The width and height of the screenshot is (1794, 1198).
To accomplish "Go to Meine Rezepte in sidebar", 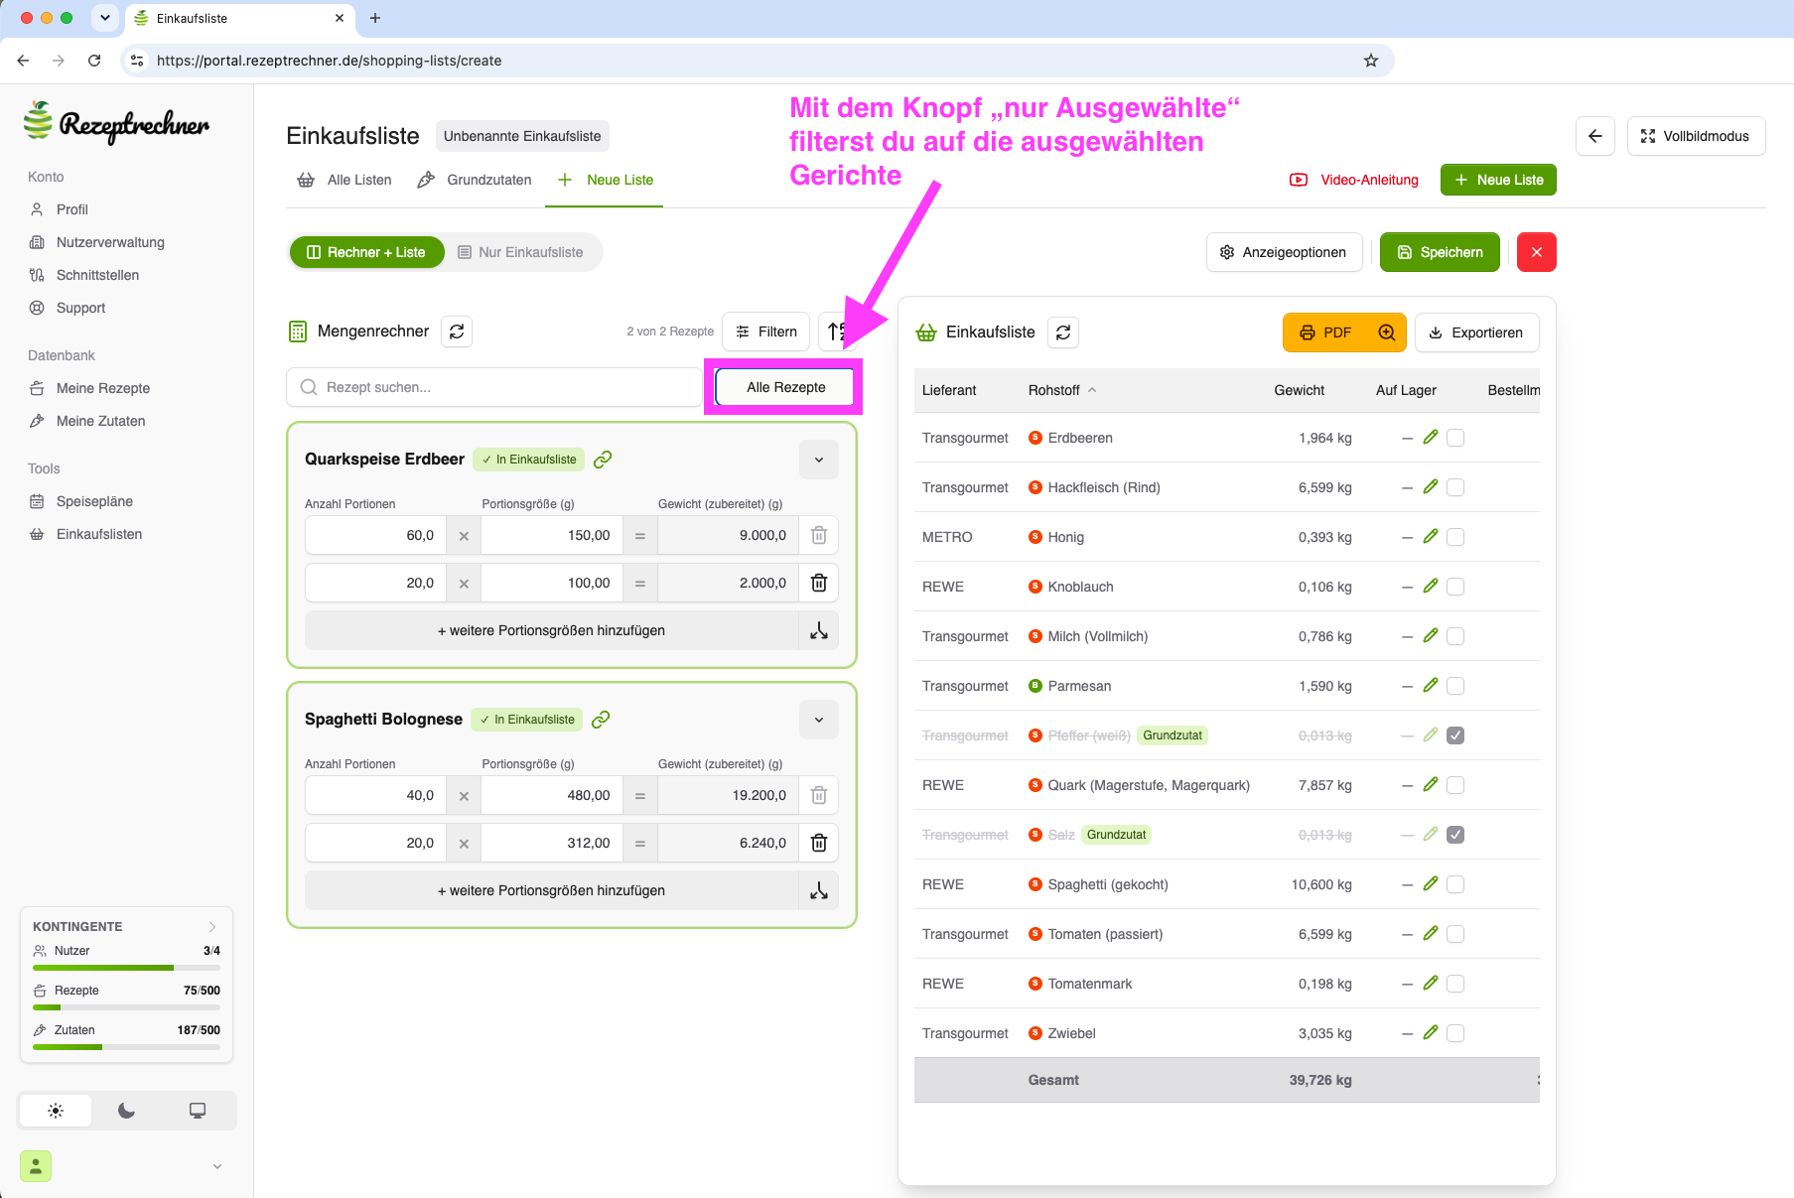I will point(103,388).
